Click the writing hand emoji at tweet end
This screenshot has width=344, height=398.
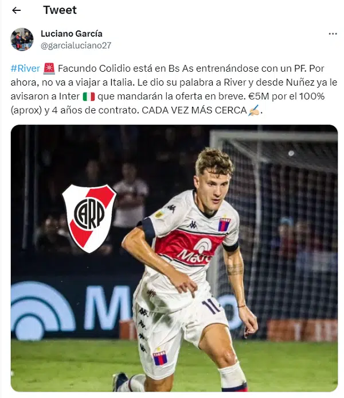(x=253, y=110)
